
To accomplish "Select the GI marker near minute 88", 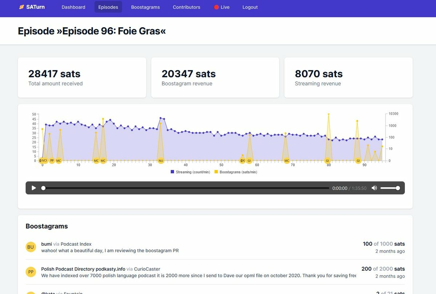I will coord(358,160).
